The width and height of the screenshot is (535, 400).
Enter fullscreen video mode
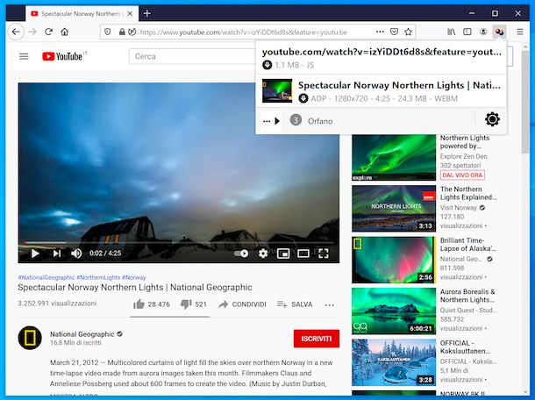tap(323, 254)
